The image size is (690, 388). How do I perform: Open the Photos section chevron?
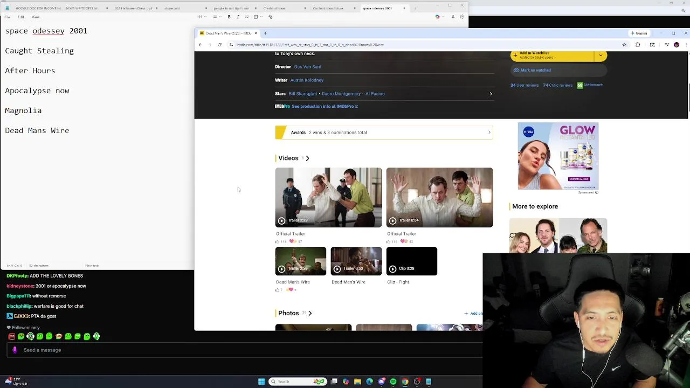310,313
